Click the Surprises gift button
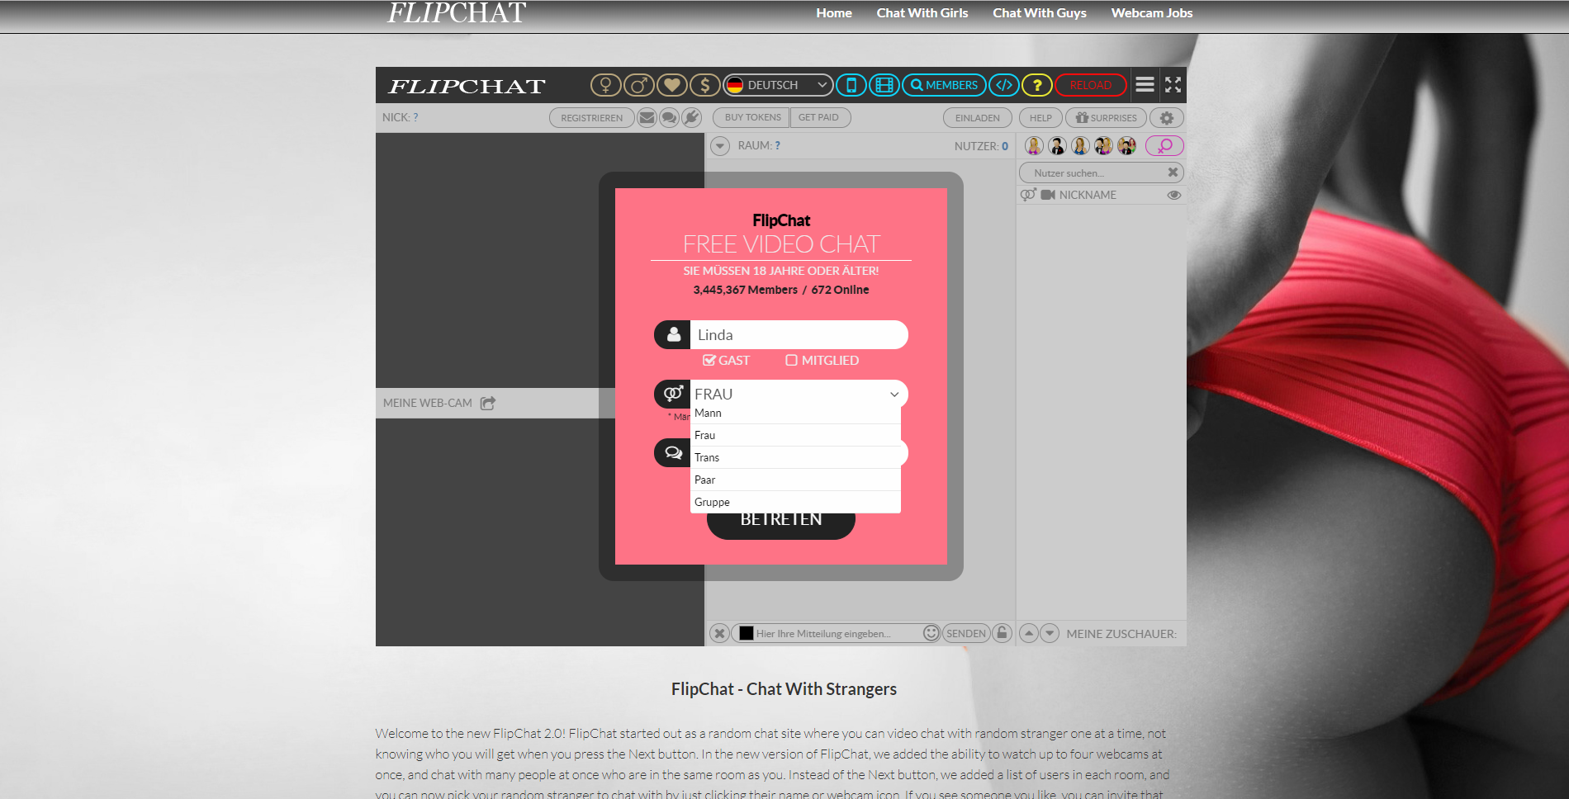1569x799 pixels. (1106, 118)
